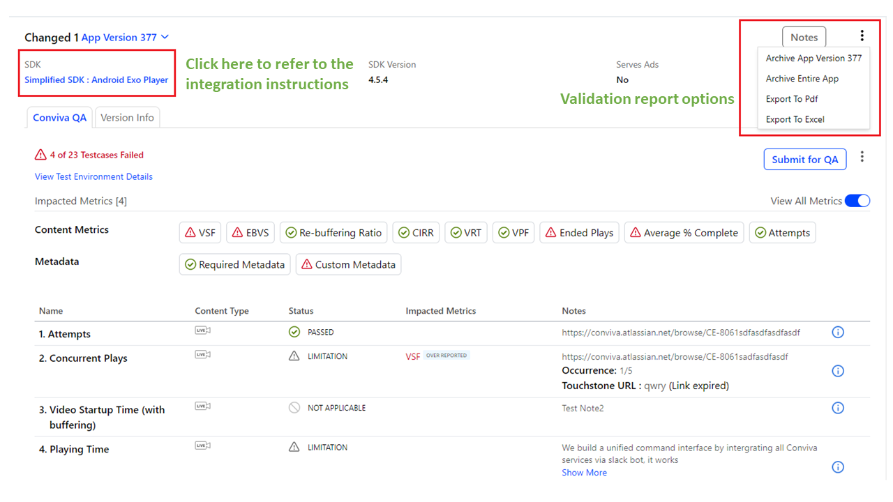Select the Average % Complete metric chip
This screenshot has height=502, width=893.
click(684, 233)
